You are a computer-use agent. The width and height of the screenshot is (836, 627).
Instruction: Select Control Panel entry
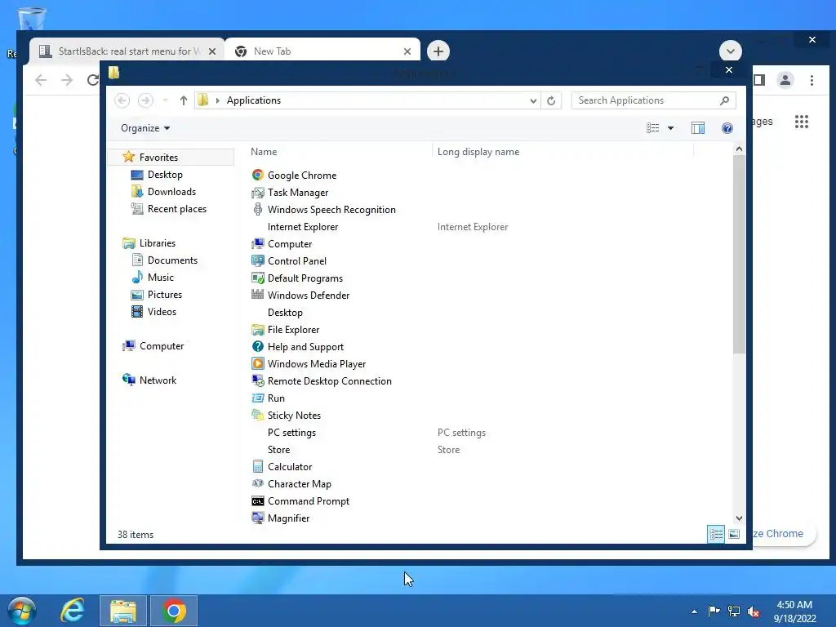point(288,260)
